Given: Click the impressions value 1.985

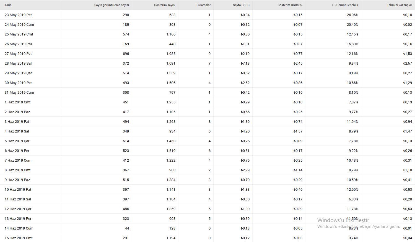Looking at the screenshot, I should (x=171, y=54).
